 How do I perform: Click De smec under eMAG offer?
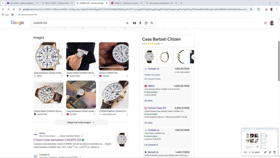tap(148, 101)
